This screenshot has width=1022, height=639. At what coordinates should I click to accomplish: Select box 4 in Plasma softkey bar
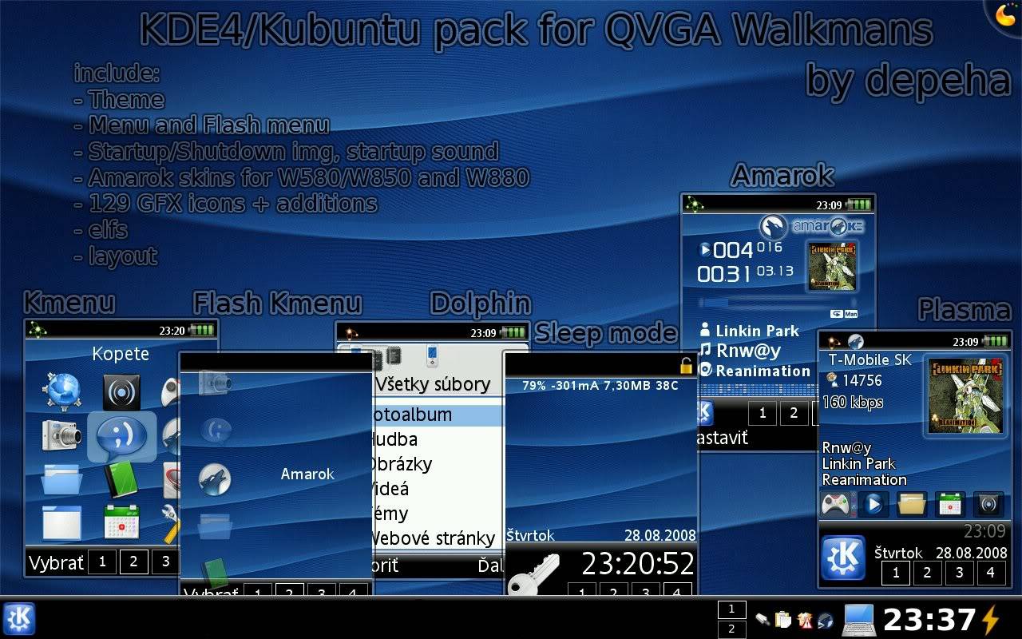tap(991, 573)
